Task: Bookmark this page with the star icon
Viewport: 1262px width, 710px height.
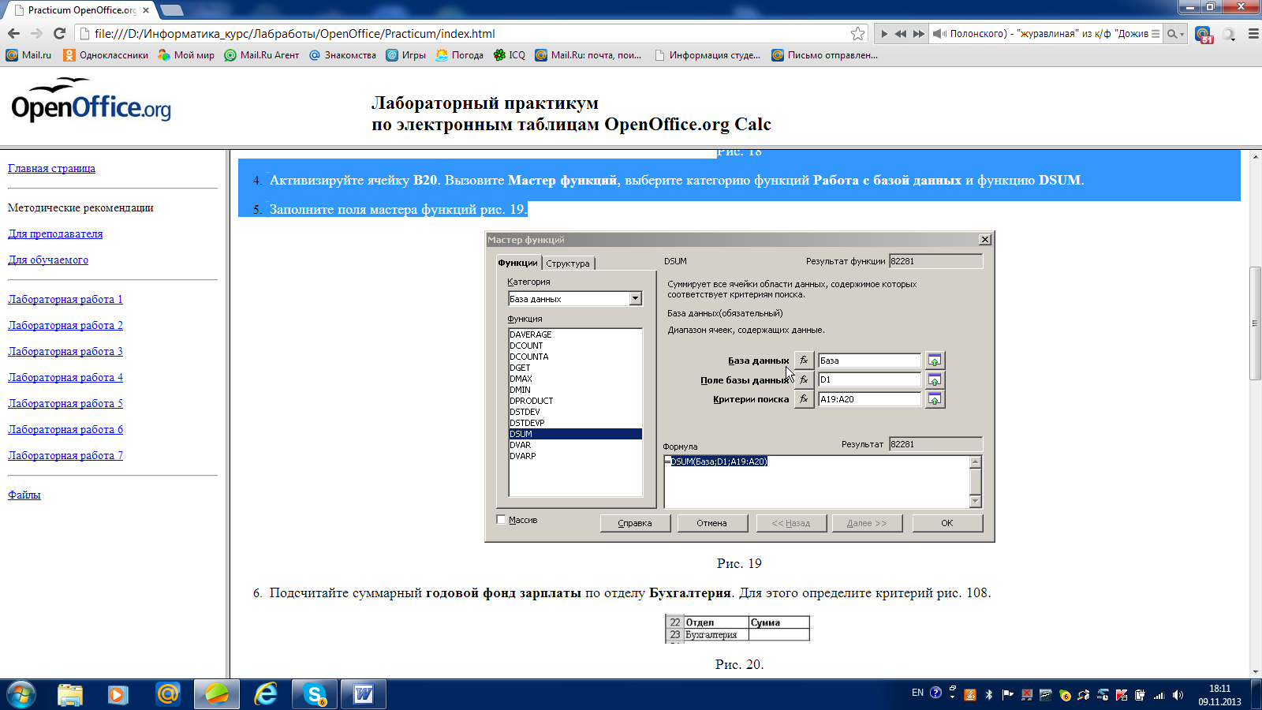Action: [x=857, y=33]
